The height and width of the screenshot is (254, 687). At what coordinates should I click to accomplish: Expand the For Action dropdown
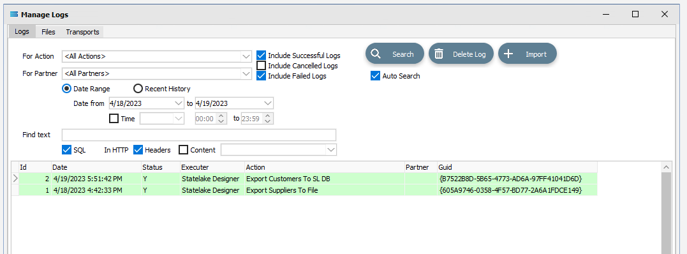pos(246,56)
